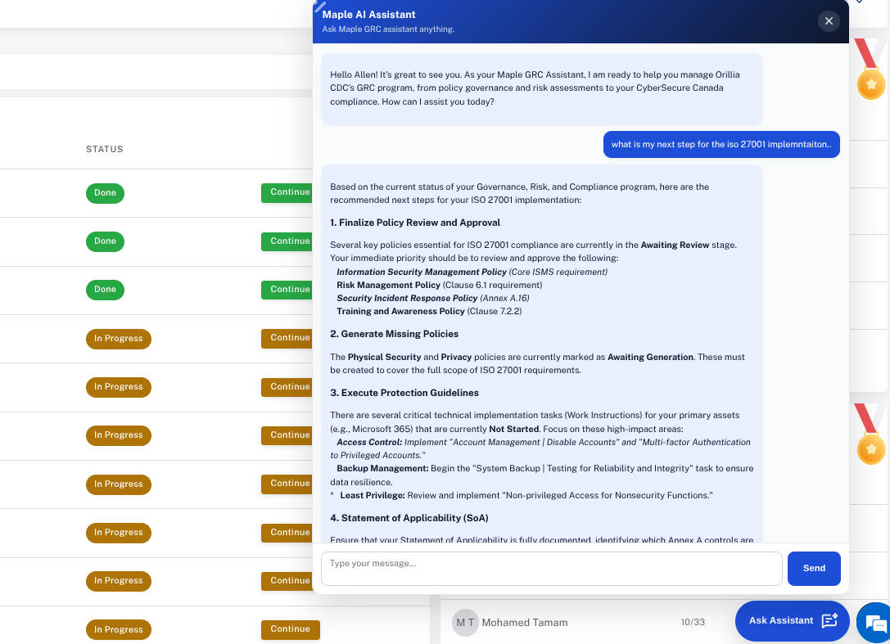Click Mohamed Tamam's avatar initials
The width and height of the screenshot is (890, 644).
[x=465, y=622]
